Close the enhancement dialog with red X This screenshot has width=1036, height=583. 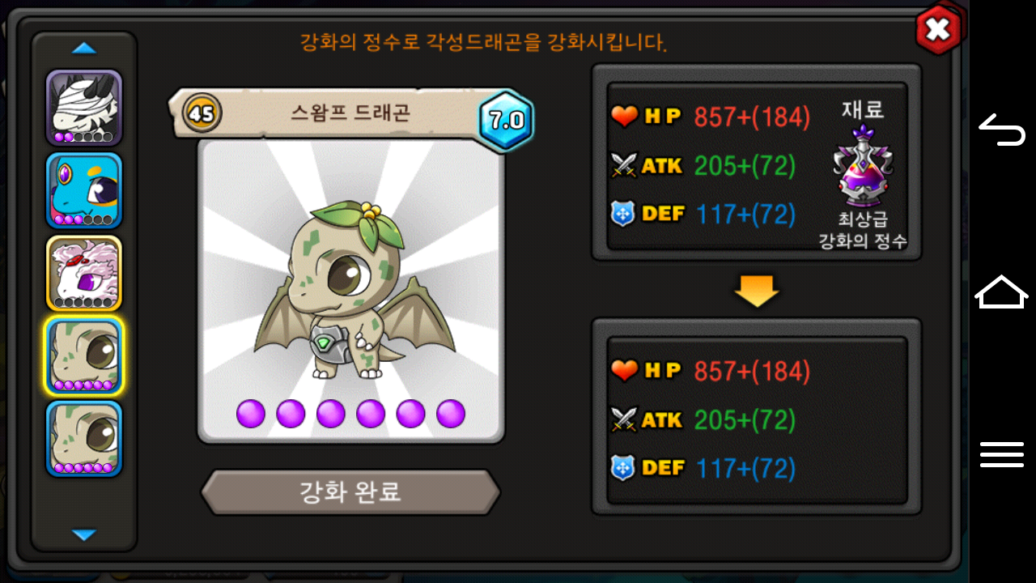[938, 30]
